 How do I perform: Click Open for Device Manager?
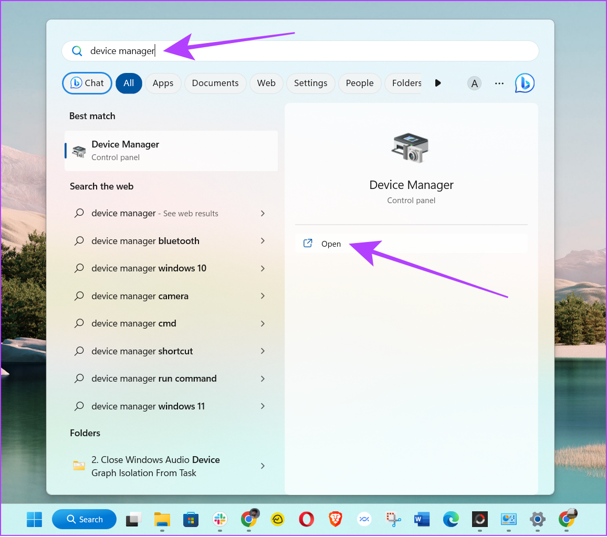point(411,244)
